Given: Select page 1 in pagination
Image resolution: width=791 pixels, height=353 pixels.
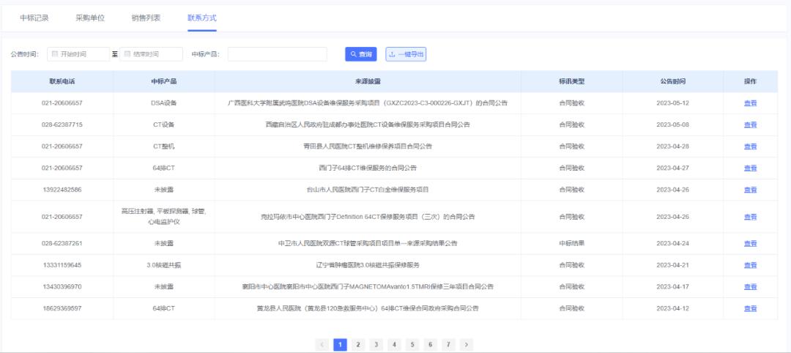Looking at the screenshot, I should click(x=340, y=344).
